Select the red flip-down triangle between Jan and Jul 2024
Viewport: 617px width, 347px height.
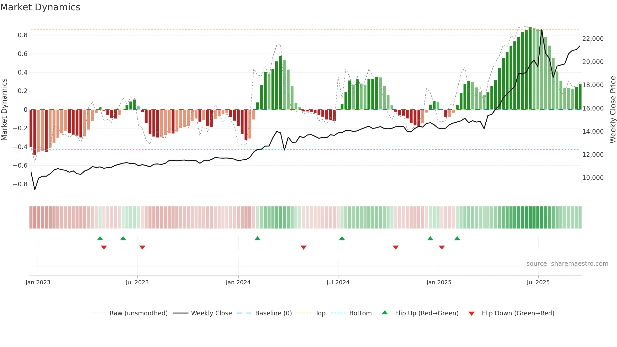pyautogui.click(x=304, y=248)
